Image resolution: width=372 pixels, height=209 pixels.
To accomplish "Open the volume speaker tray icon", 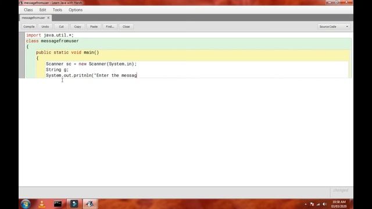I will [x=324, y=204].
